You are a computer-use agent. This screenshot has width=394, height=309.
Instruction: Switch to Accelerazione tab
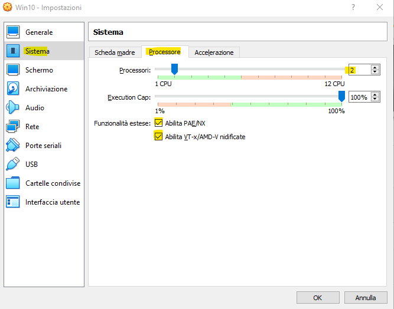214,52
